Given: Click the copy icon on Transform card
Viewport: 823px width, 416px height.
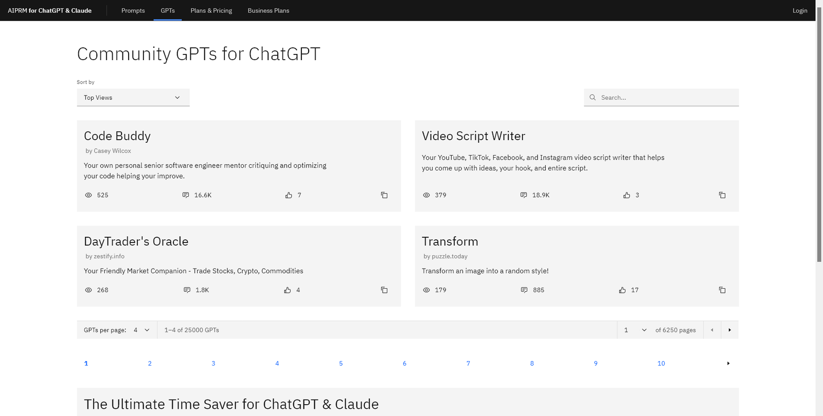Looking at the screenshot, I should [722, 290].
